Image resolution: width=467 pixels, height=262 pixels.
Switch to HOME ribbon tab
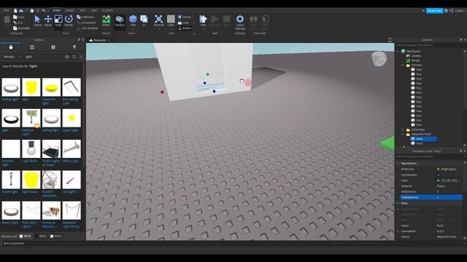click(x=56, y=10)
